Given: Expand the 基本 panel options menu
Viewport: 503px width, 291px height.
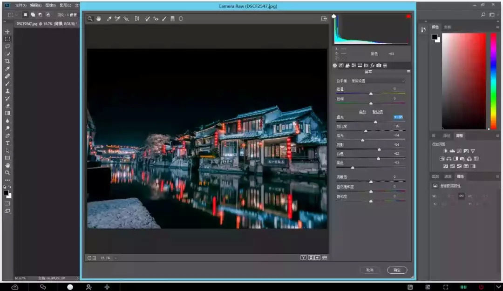Looking at the screenshot, I should pos(408,71).
